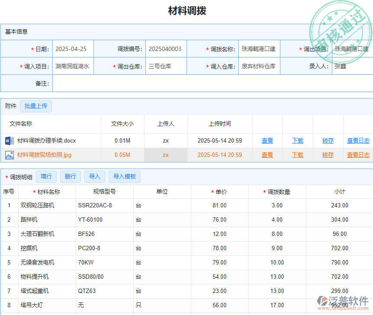Screen dimensions: 373x315
Task: Click 导入 to import material details
Action: 95,176
